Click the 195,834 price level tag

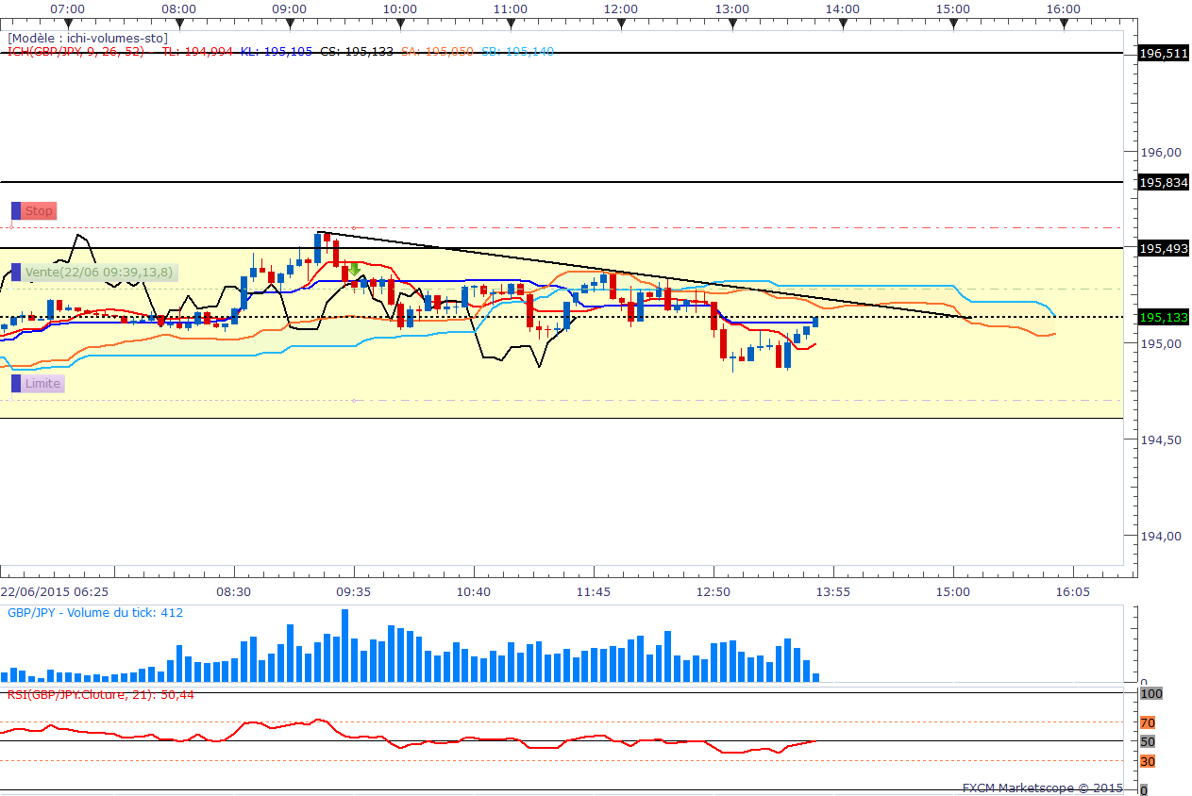point(1164,182)
